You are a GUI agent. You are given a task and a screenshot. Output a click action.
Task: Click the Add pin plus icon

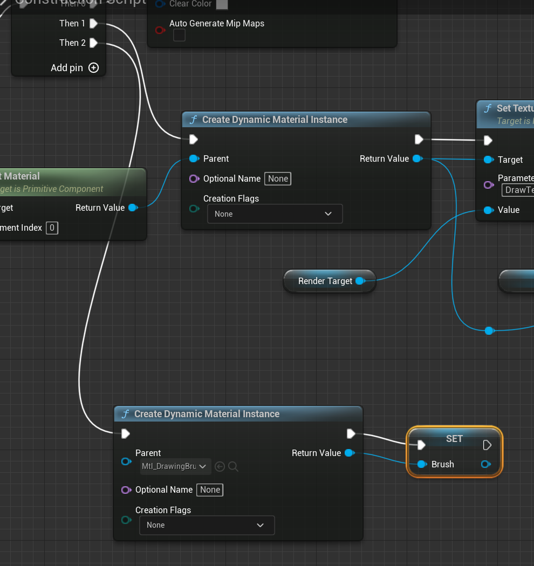coord(93,68)
